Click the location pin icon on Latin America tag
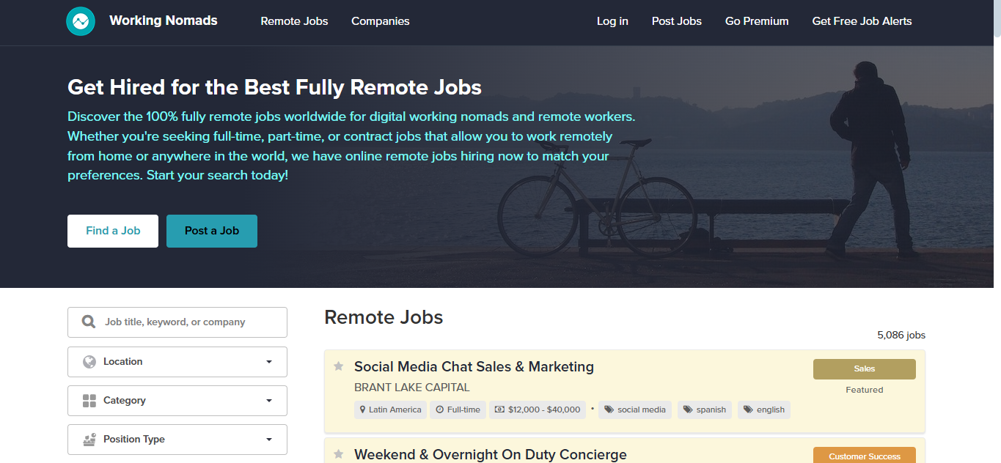 [x=362, y=410]
